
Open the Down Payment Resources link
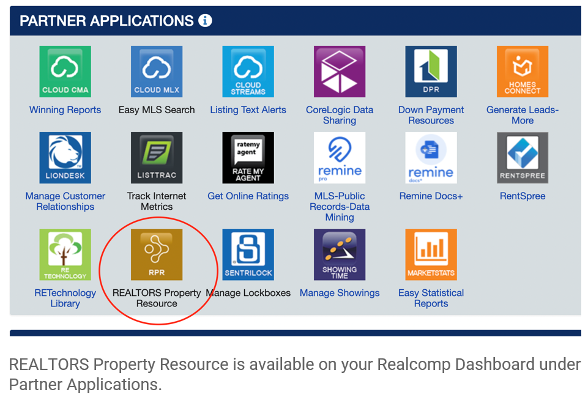click(431, 115)
